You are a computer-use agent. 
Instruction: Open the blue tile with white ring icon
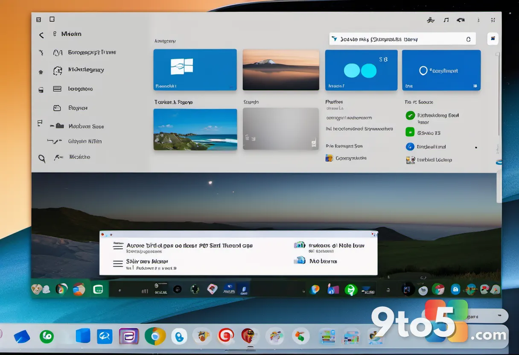pos(441,70)
